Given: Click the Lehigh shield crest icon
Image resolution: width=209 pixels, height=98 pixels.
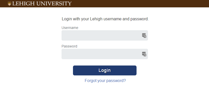Looking at the screenshot, I should pos(9,4).
